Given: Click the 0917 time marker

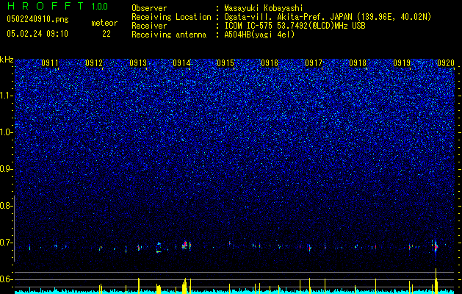Looking at the screenshot, I should [314, 63].
